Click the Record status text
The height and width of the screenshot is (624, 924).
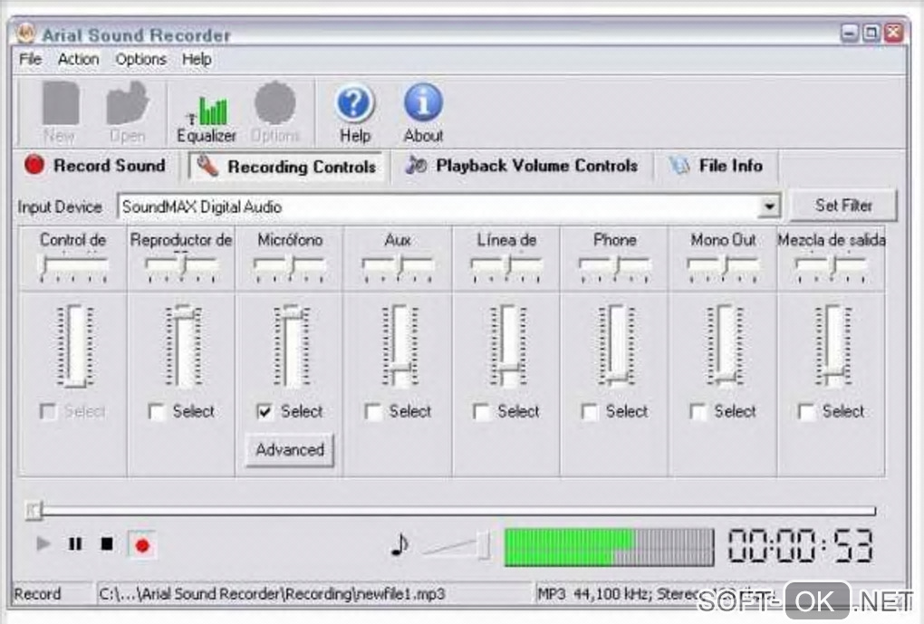[x=37, y=594]
